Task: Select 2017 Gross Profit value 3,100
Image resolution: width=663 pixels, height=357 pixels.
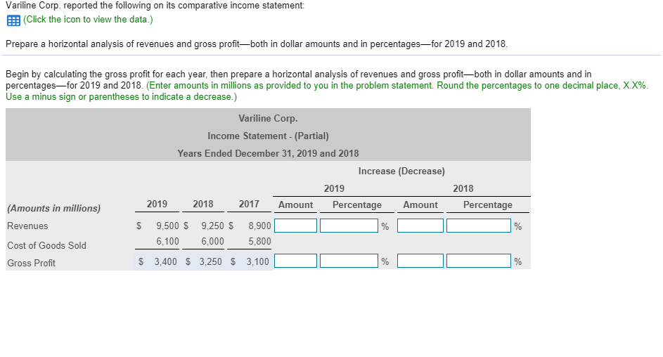Action: pyautogui.click(x=257, y=261)
